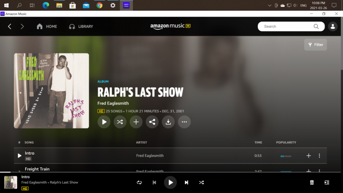This screenshot has height=193, width=343.
Task: Open the clock and calendar flyout
Action: point(319,5)
